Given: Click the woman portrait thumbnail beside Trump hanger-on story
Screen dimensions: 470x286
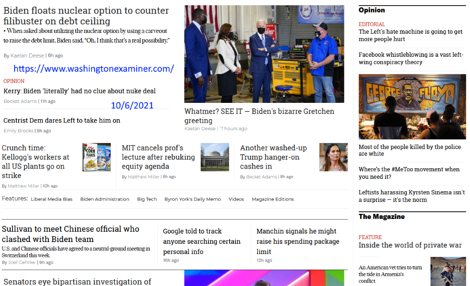Looking at the screenshot, I should [333, 157].
